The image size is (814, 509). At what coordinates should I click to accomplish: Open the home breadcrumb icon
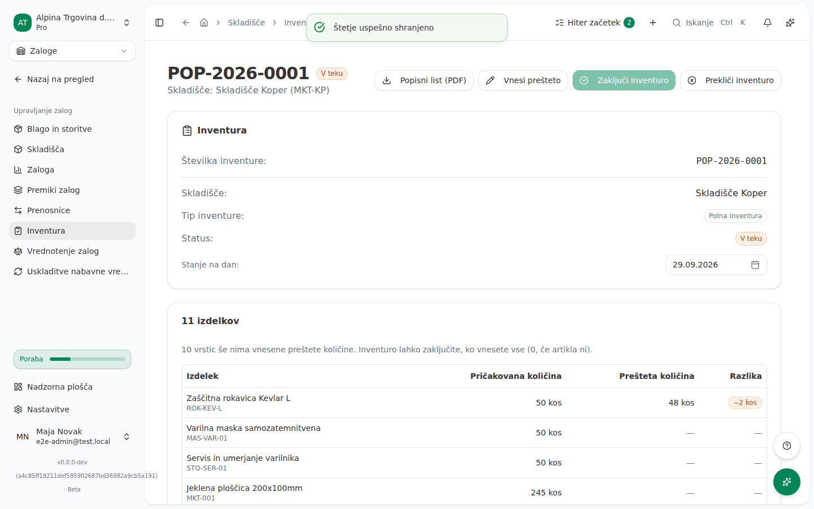click(204, 23)
